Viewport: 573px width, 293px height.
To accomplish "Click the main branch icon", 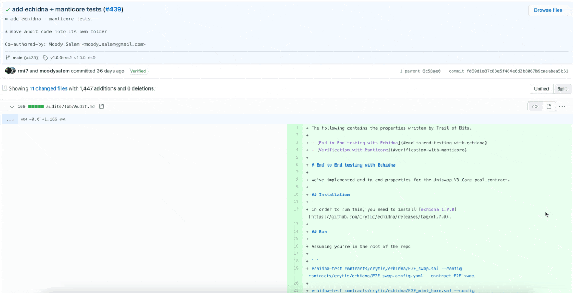I will click(x=7, y=58).
